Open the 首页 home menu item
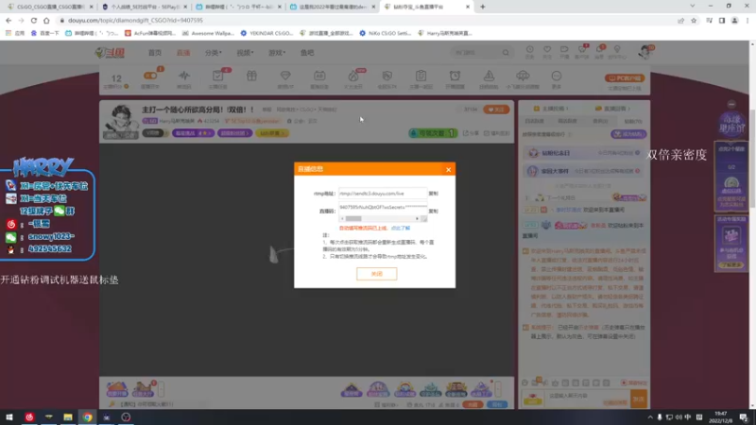The image size is (756, 425). click(155, 53)
